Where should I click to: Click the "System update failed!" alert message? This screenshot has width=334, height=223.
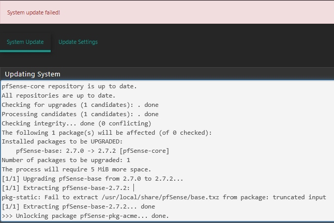pos(34,12)
